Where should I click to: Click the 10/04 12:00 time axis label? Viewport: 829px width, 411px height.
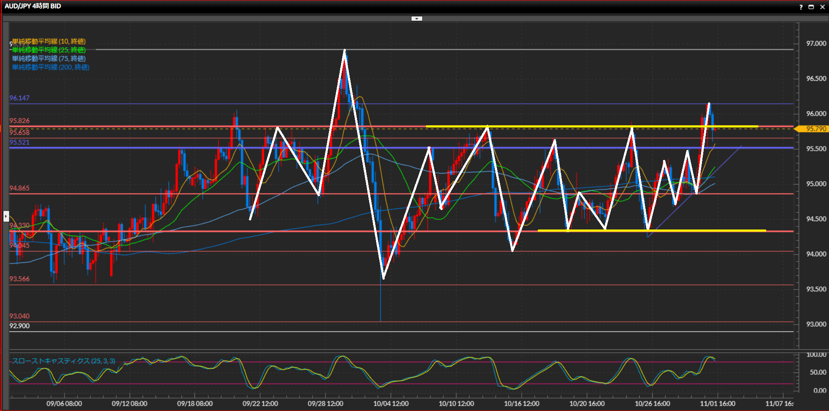391,404
